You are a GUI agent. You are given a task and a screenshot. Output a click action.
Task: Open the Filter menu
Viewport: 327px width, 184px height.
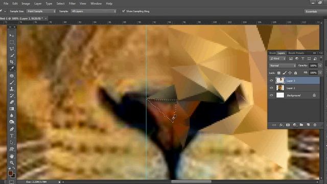coord(72,4)
